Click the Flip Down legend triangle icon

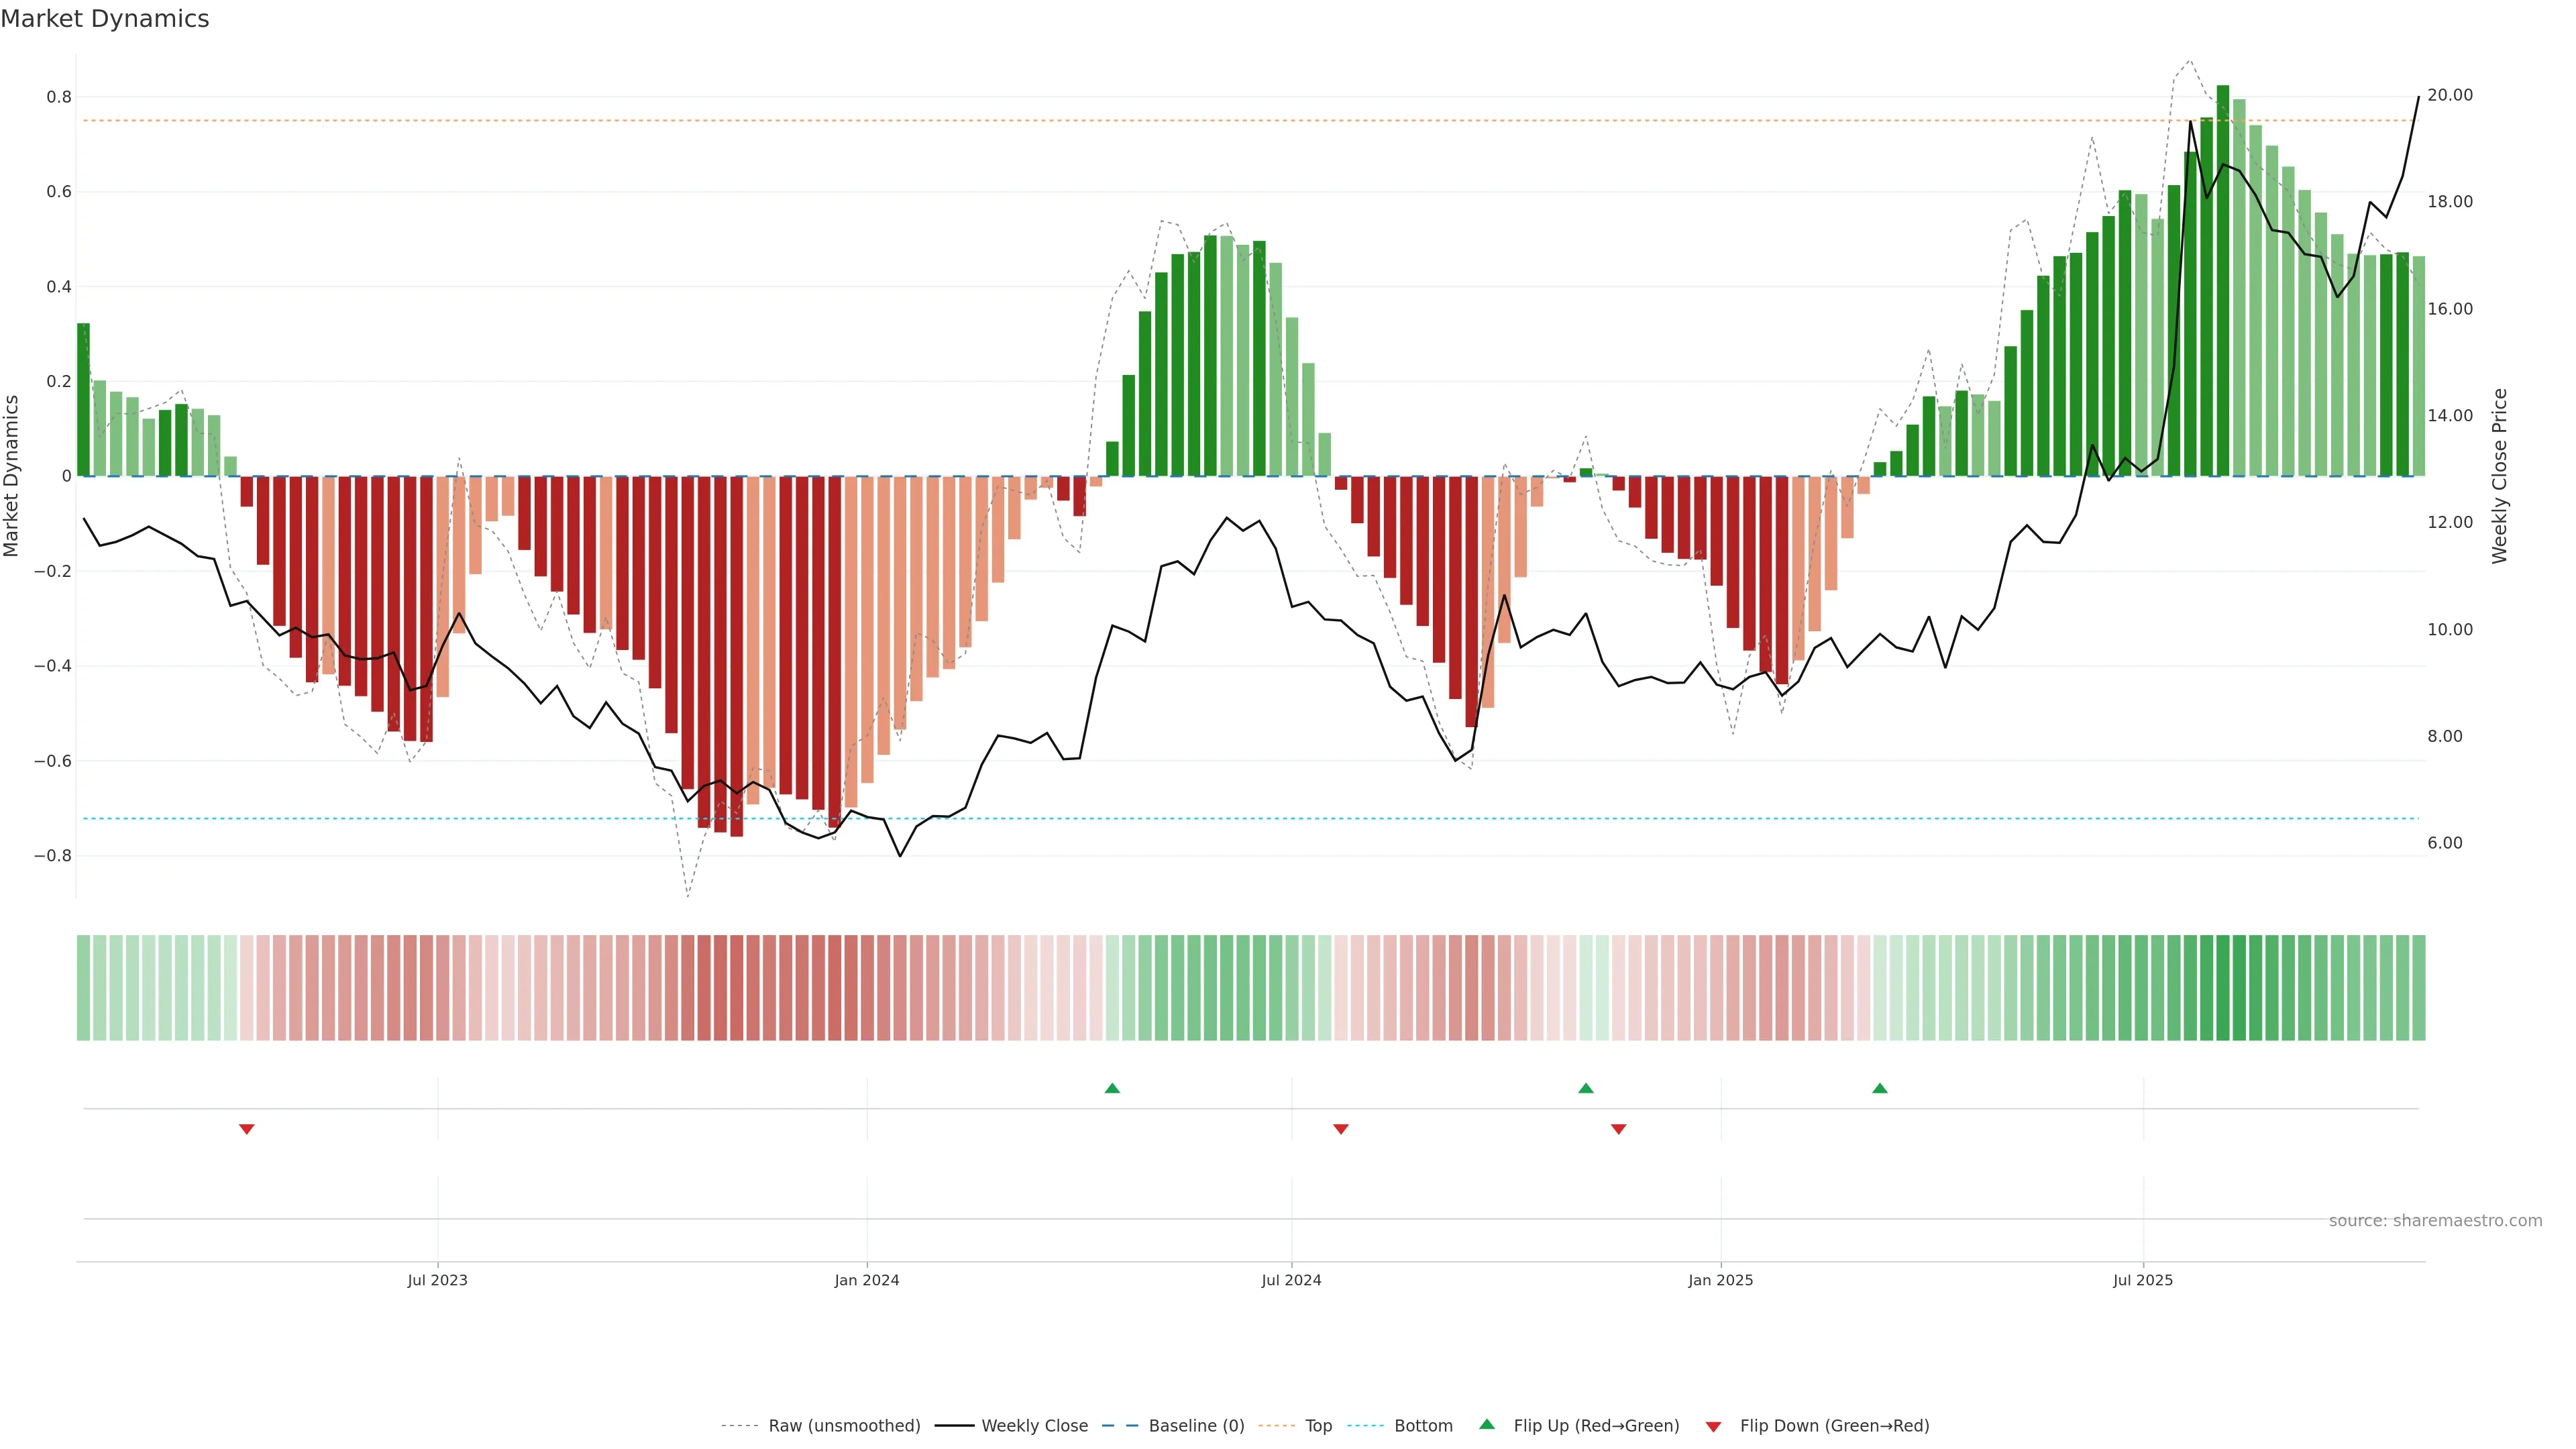(x=1713, y=1426)
